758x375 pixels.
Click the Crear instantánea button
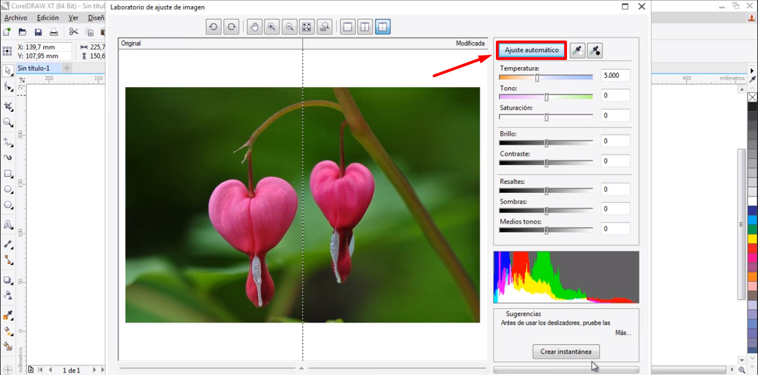tap(565, 351)
